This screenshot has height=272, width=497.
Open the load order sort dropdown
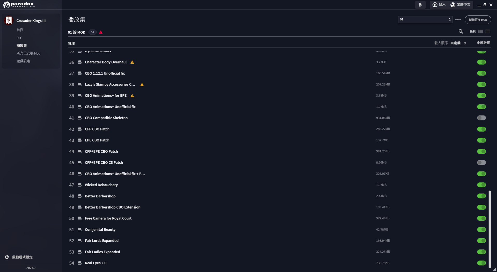pyautogui.click(x=458, y=43)
